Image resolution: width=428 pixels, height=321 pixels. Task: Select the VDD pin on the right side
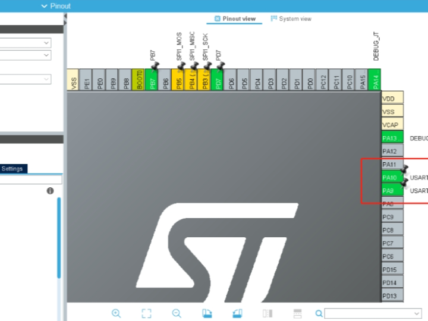tap(392, 98)
